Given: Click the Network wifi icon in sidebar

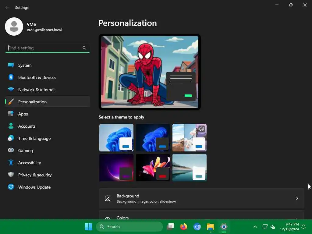Looking at the screenshot, I should 11,89.
